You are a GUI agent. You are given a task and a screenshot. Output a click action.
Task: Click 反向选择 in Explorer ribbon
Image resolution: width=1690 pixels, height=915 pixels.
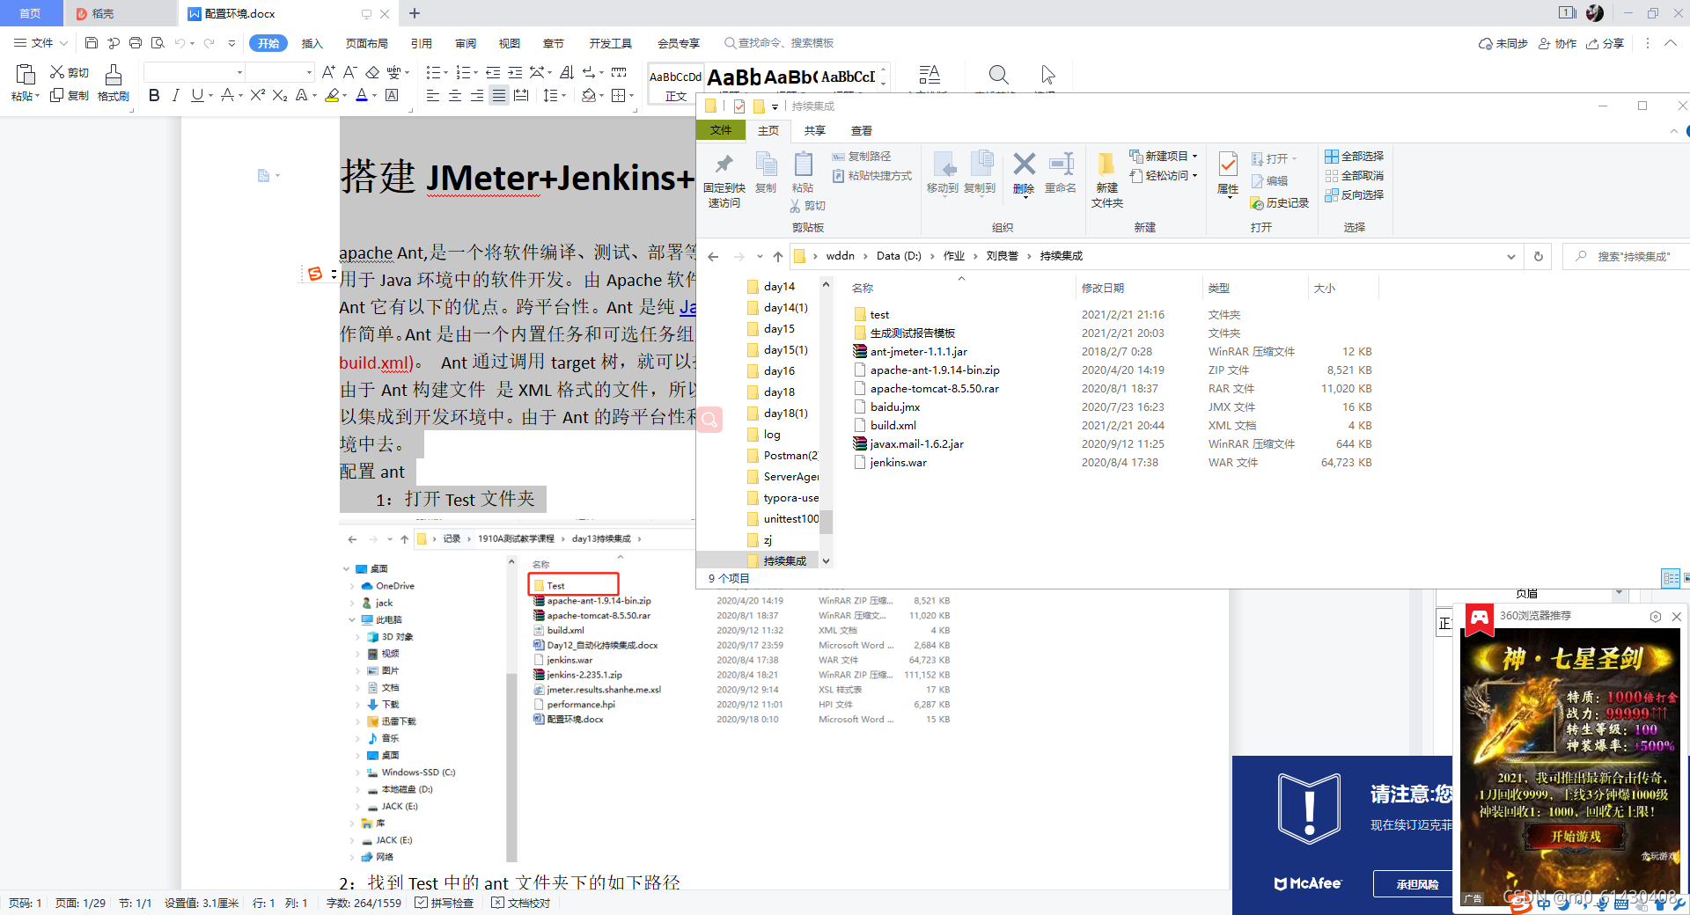pos(1354,194)
